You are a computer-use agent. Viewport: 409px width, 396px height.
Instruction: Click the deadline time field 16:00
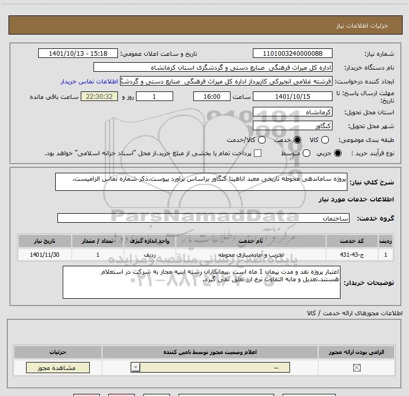212,96
